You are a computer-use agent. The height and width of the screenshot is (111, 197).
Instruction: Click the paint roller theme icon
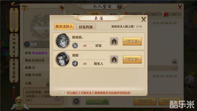pos(25,7)
